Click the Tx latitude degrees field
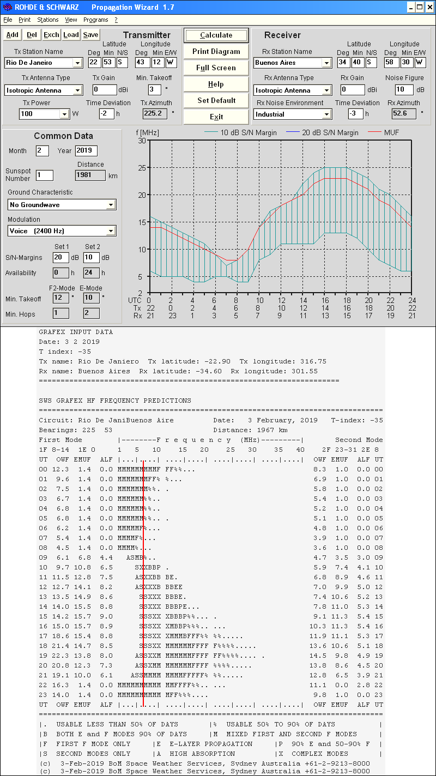The height and width of the screenshot is (776, 436). tap(94, 62)
